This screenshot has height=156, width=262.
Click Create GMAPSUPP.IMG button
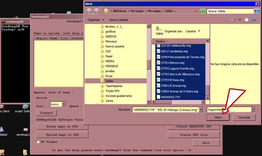[194, 127]
